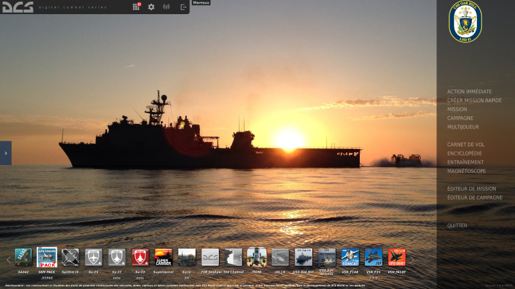Select the SEM PACK module icon

pos(46,258)
